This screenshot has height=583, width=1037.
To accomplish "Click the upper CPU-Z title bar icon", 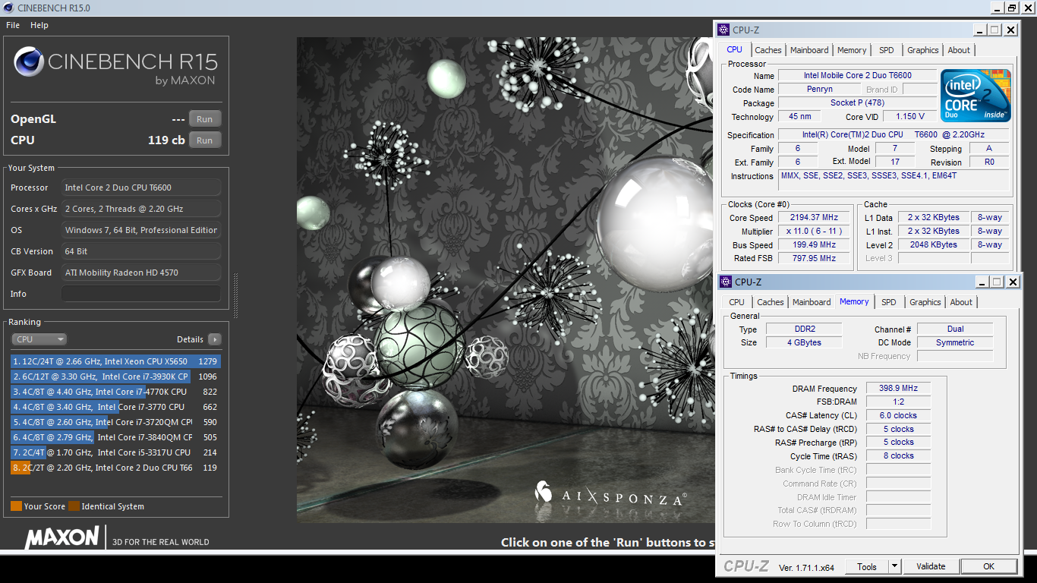I will (x=724, y=30).
